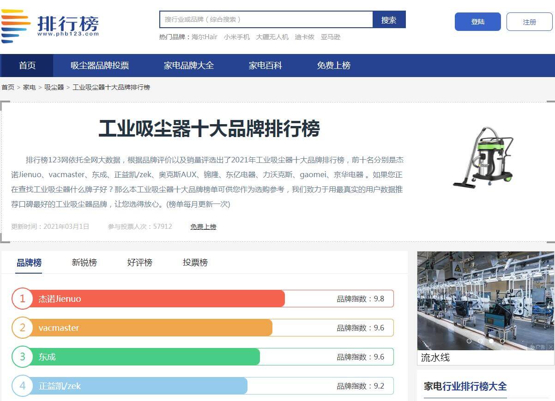Image resolution: width=555 pixels, height=401 pixels.
Task: Click the 参与投票人次：57912 text
Action: (x=140, y=227)
